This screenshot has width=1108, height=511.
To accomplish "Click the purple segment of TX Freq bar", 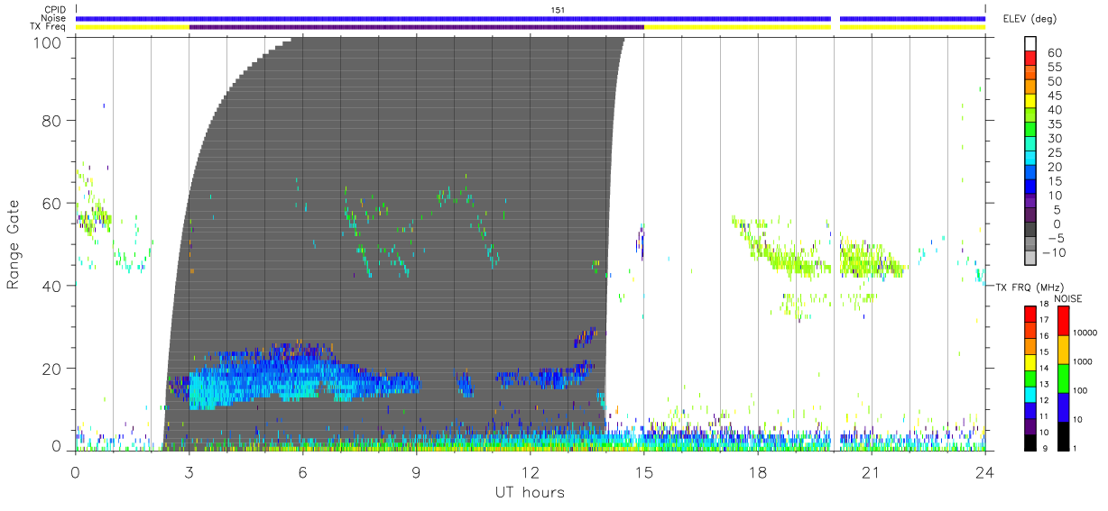I will [x=417, y=27].
